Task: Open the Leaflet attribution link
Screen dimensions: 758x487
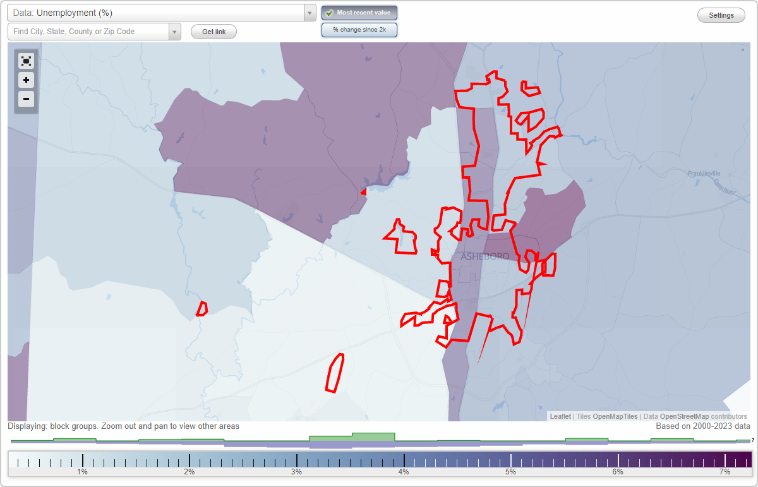Action: coord(558,416)
